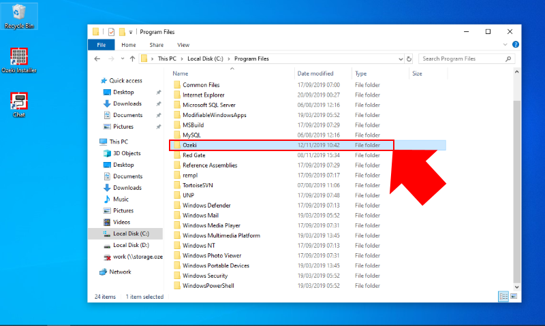This screenshot has height=326, width=545.
Task: Select the WindowsPowerShell folder icon
Action: pos(177,286)
